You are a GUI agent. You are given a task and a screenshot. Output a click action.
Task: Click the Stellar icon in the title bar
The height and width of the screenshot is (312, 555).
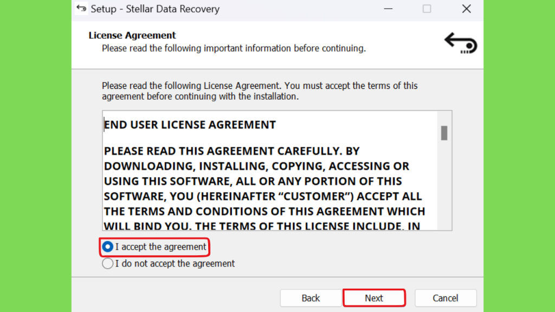[81, 9]
